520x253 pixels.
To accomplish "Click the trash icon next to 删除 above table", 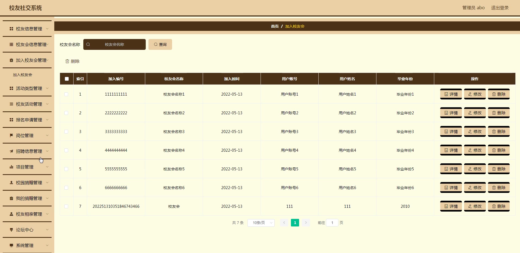I will pyautogui.click(x=67, y=61).
